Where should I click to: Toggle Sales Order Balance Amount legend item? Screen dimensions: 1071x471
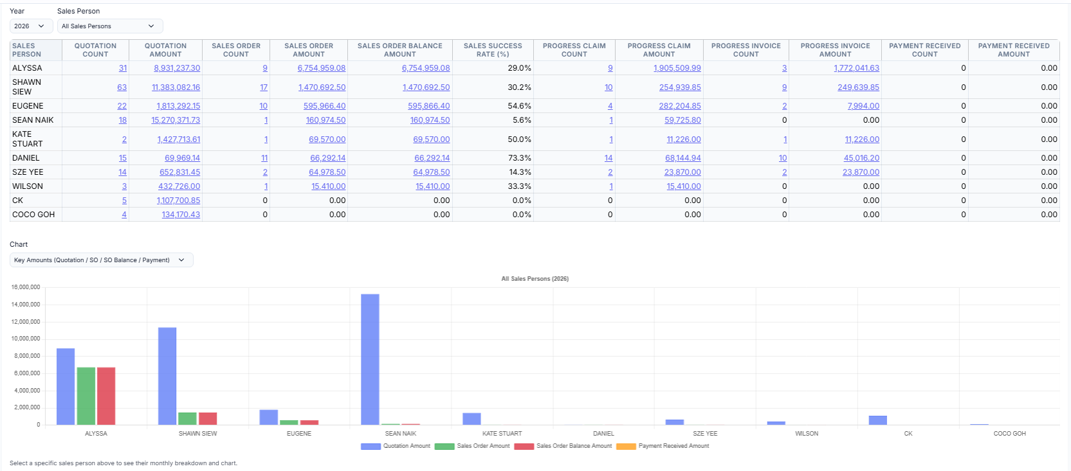click(x=563, y=446)
